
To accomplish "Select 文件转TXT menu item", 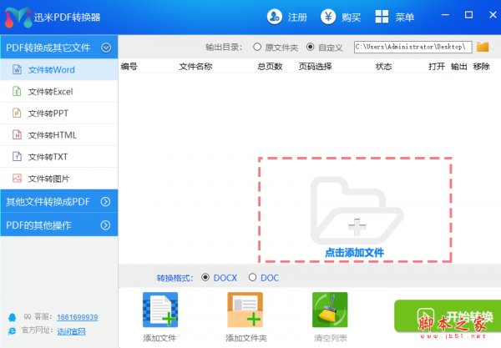I will click(58, 157).
